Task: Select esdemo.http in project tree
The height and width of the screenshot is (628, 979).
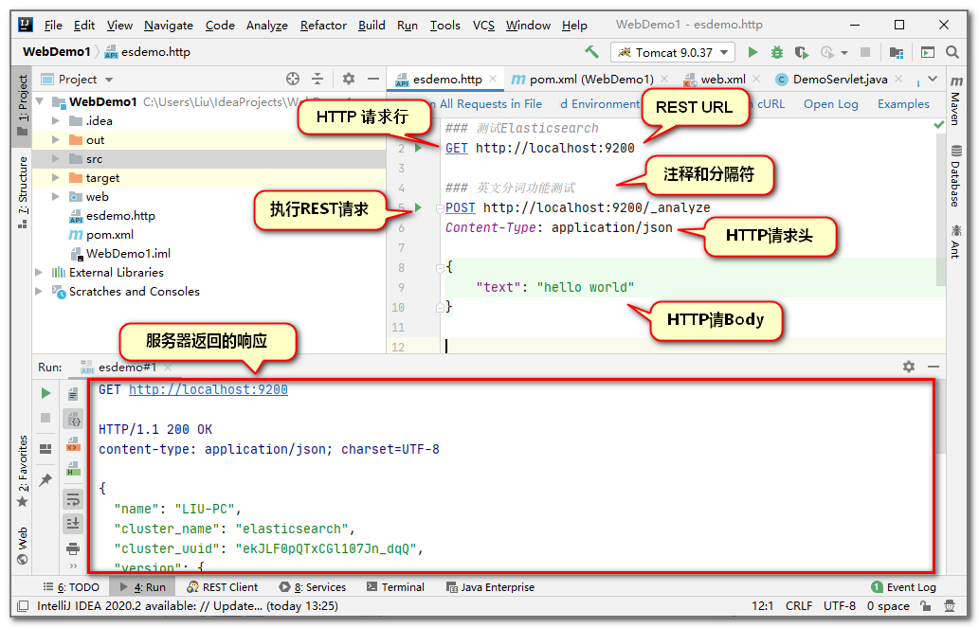Action: pyautogui.click(x=119, y=215)
